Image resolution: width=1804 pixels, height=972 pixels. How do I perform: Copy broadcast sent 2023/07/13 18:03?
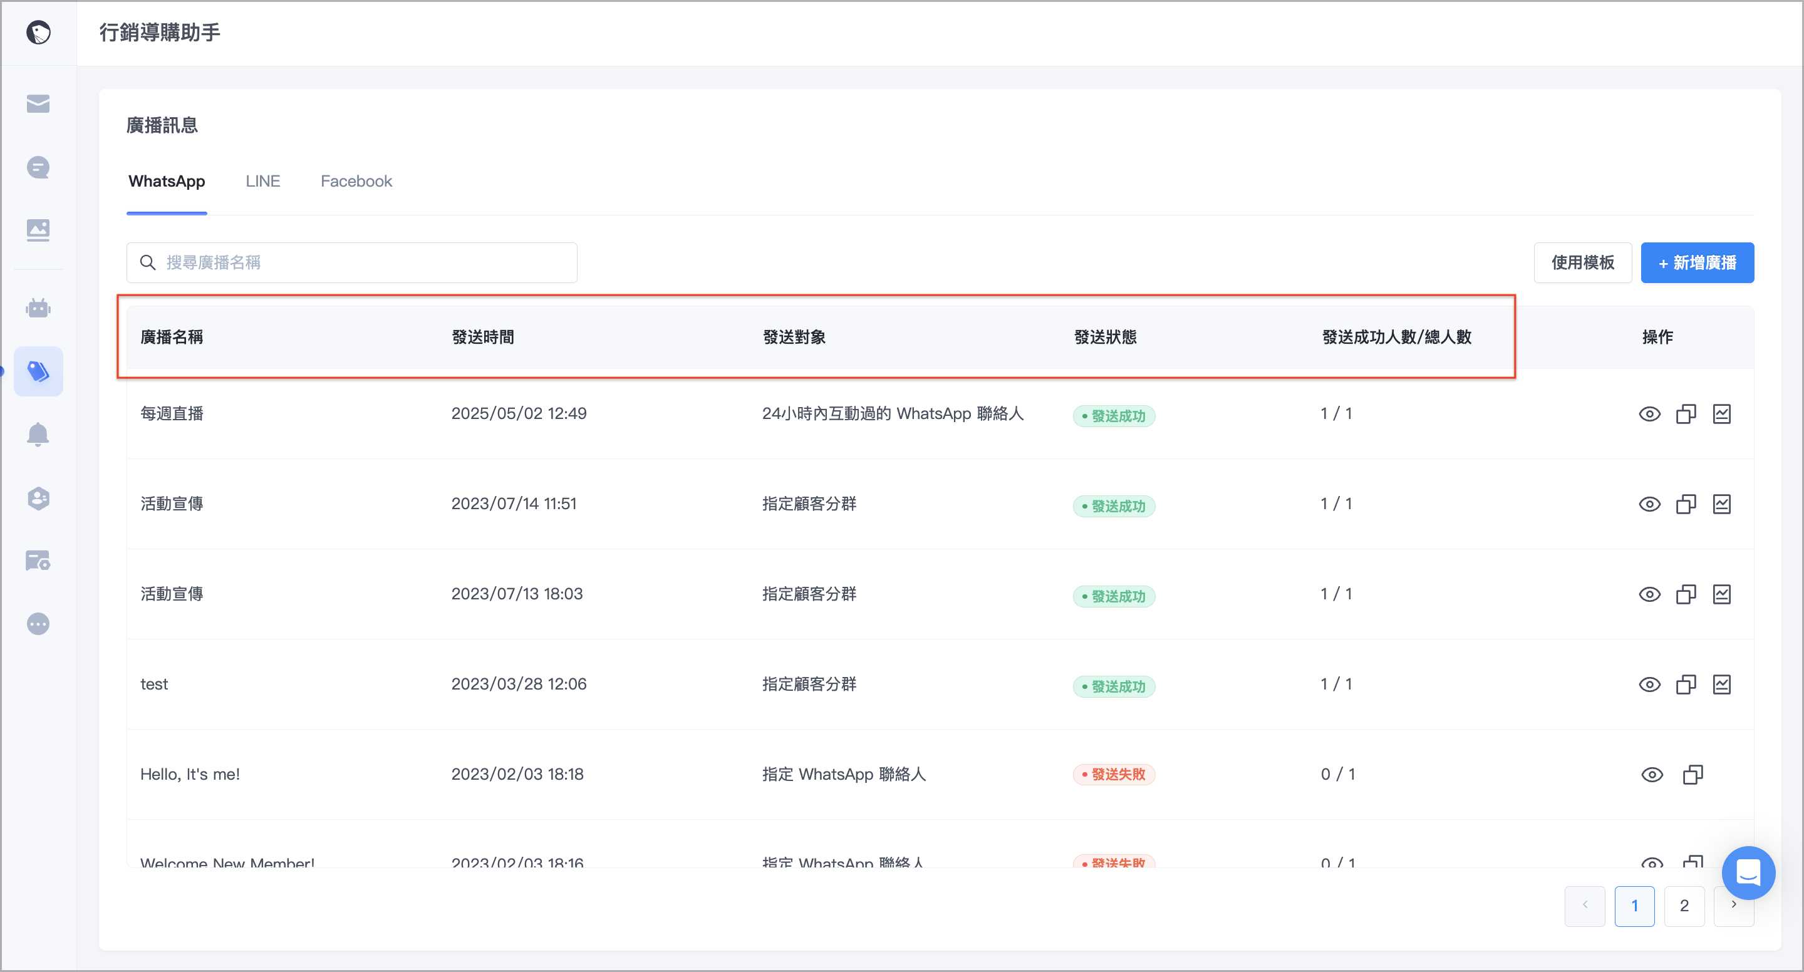[x=1686, y=594]
